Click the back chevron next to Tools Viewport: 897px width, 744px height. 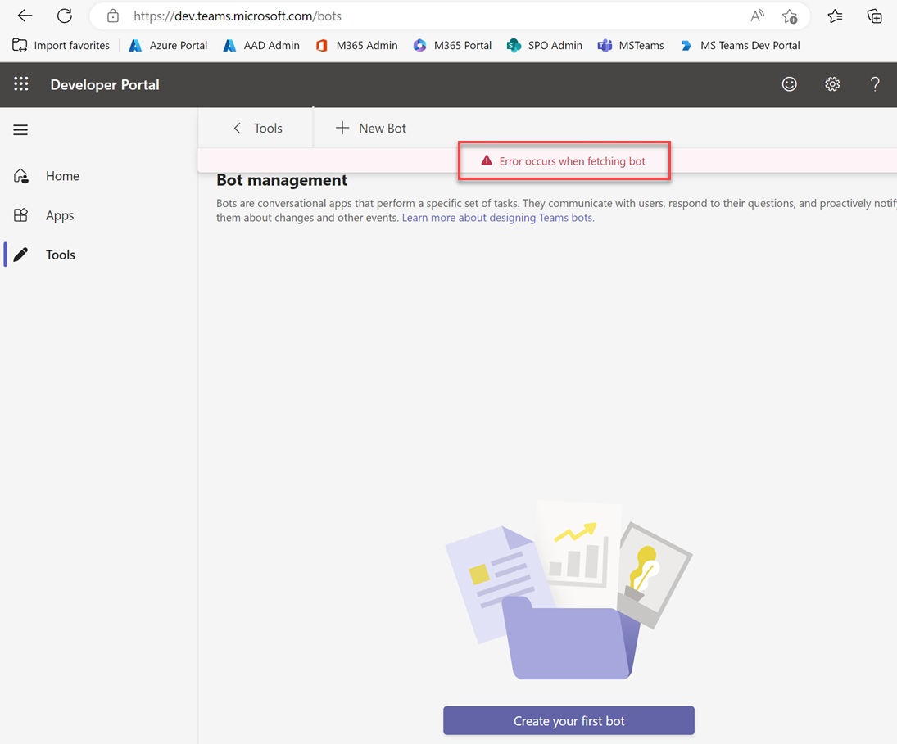[237, 128]
